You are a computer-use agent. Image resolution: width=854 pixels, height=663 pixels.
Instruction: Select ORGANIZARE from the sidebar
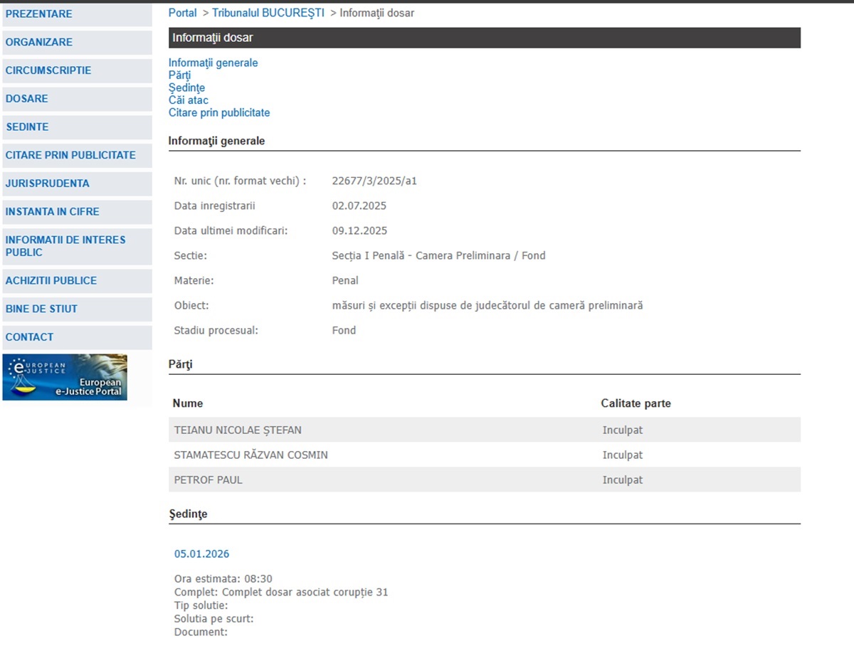pos(39,43)
